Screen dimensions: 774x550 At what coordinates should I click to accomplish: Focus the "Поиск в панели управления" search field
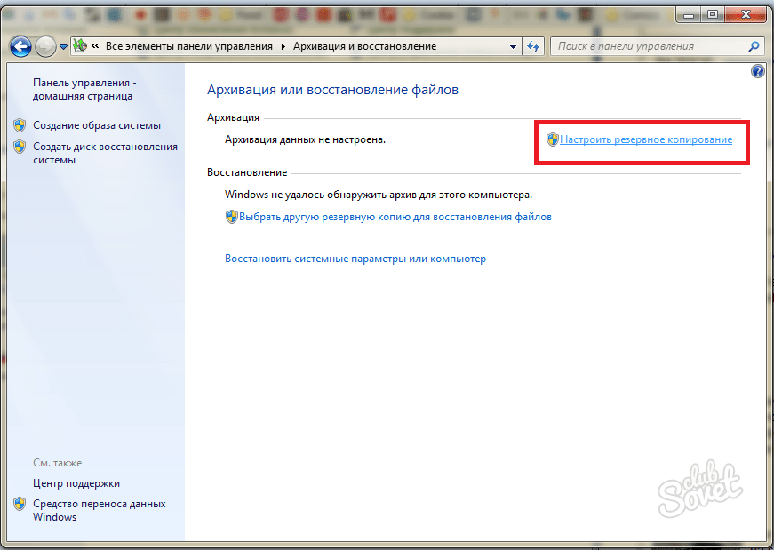649,46
